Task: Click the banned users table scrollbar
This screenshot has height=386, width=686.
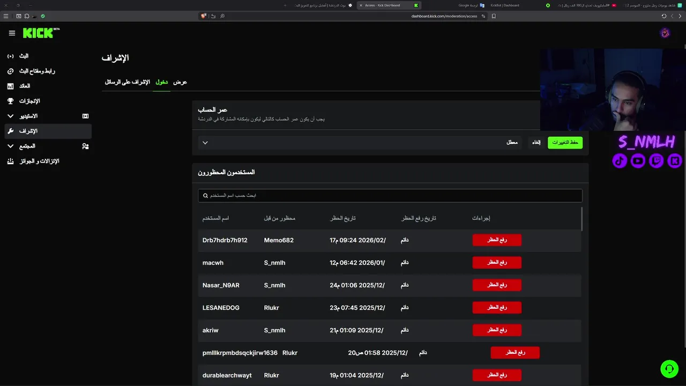Action: (581, 219)
